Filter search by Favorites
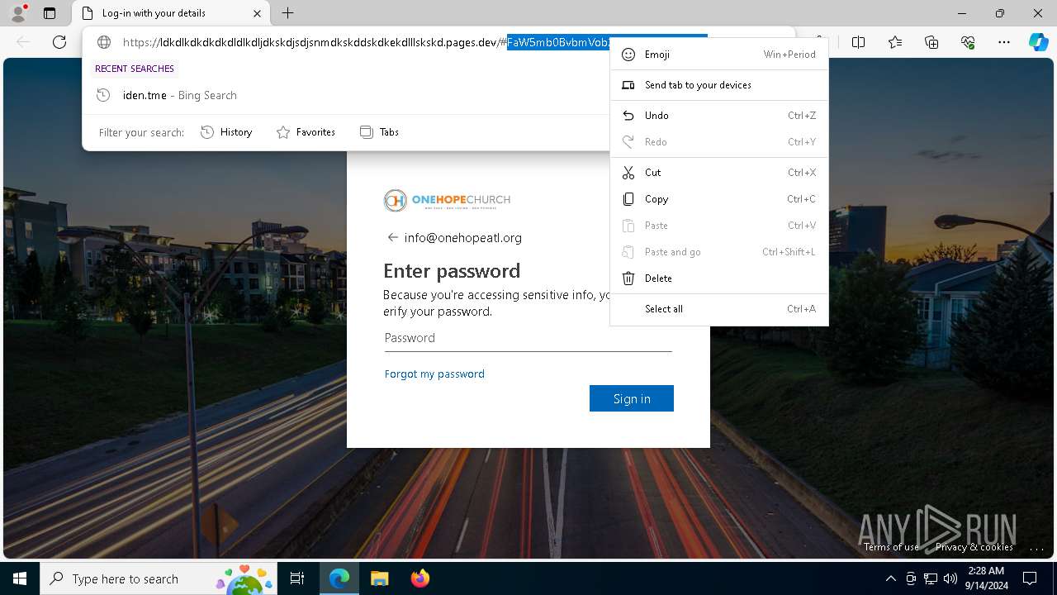This screenshot has width=1057, height=595. [306, 132]
